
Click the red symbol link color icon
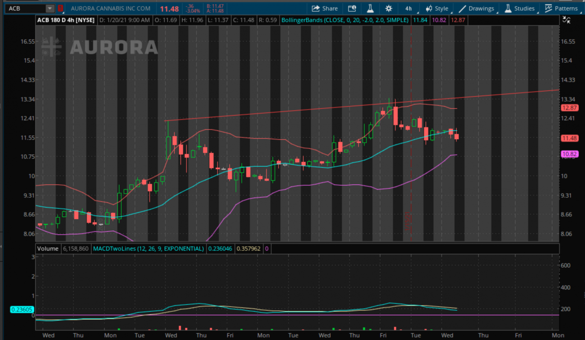61,9
